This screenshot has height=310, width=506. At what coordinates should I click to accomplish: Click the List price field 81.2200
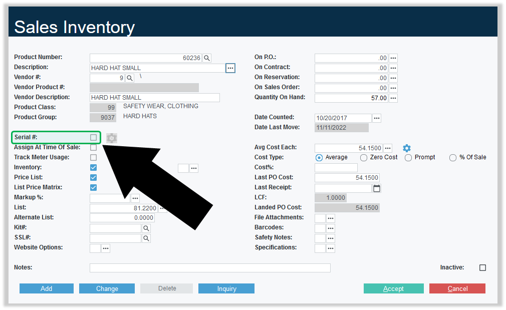(123, 208)
